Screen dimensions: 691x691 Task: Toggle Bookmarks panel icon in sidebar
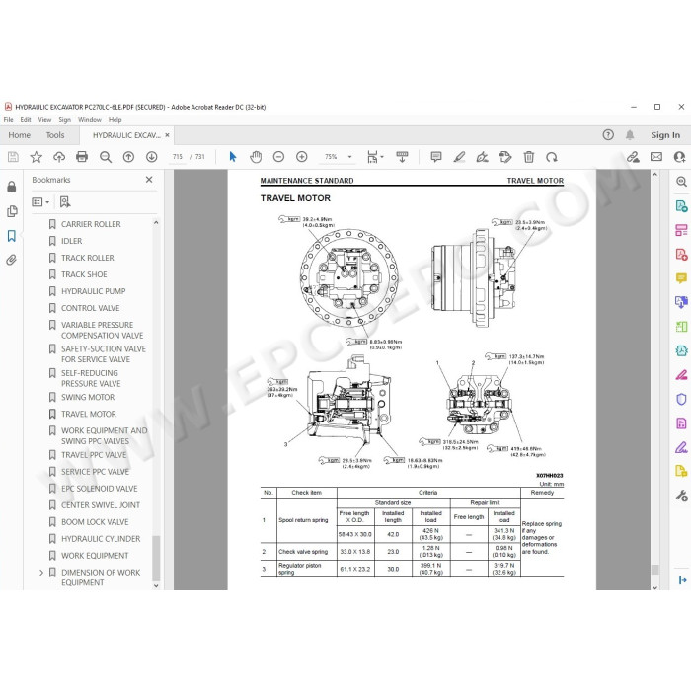12,236
